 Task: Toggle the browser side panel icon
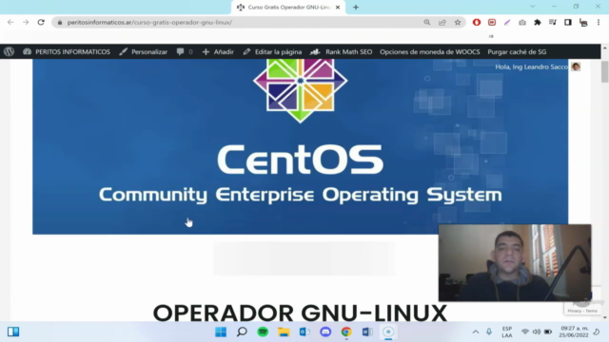(x=568, y=23)
